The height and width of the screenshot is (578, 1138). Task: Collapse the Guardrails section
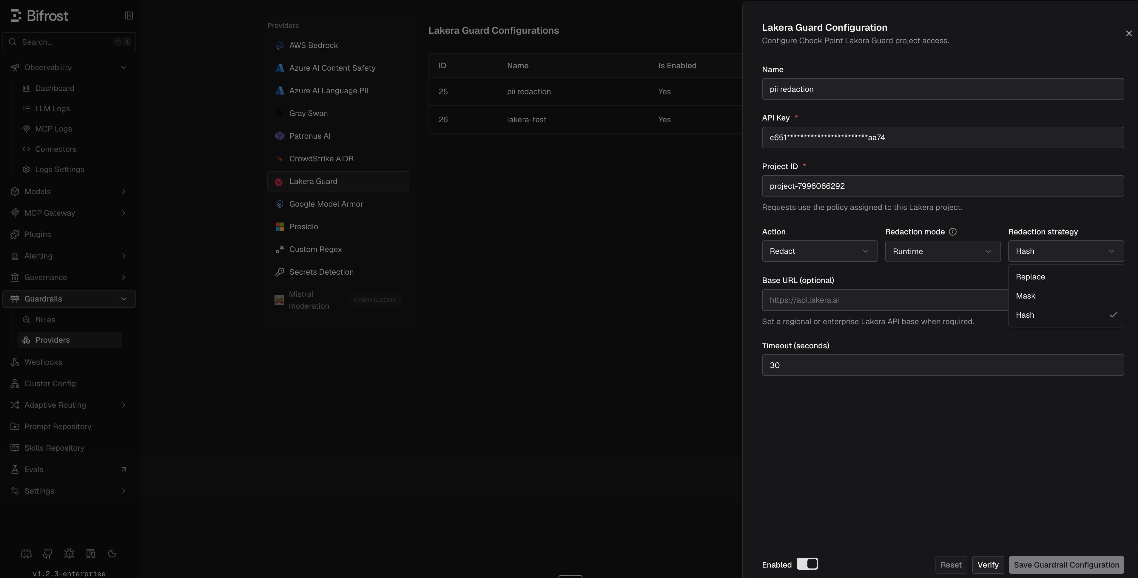click(69, 299)
